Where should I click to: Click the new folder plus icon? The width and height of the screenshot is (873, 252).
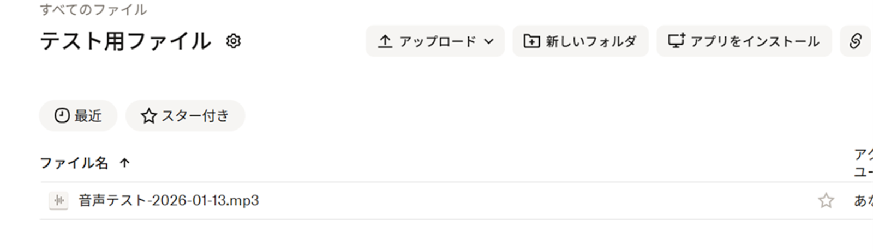point(531,41)
